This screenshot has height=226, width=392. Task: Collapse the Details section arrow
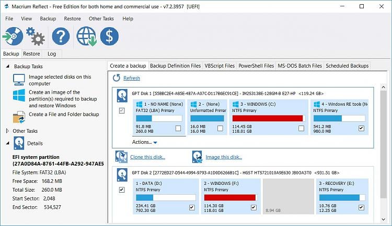tap(8, 143)
